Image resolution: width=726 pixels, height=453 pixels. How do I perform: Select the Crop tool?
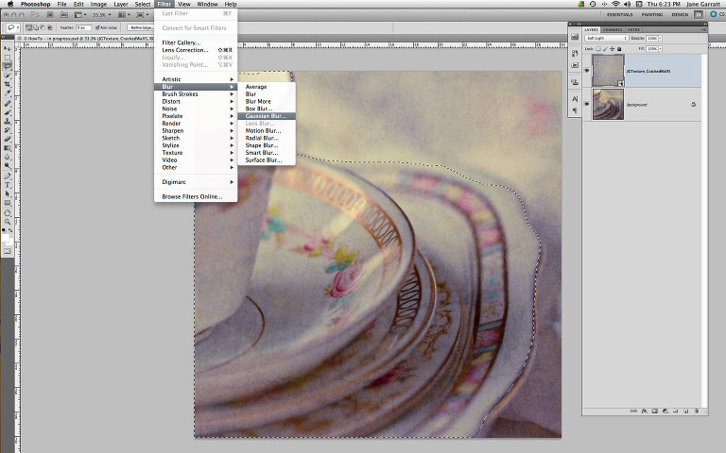click(x=8, y=85)
